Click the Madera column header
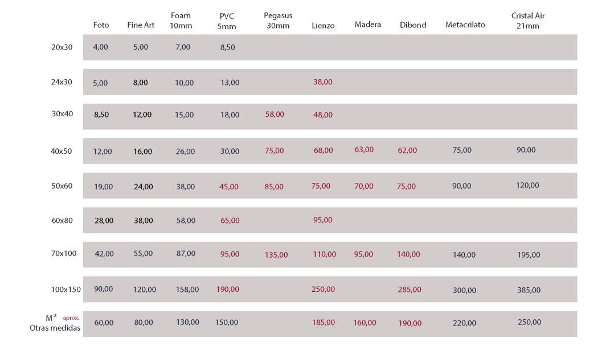 [x=367, y=25]
